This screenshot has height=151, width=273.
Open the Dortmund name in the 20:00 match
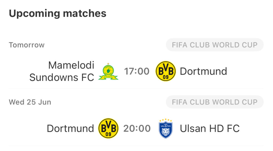click(70, 128)
